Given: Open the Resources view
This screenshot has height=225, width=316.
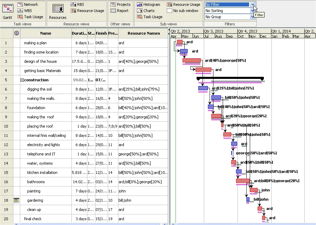Looking at the screenshot, I should [x=58, y=11].
